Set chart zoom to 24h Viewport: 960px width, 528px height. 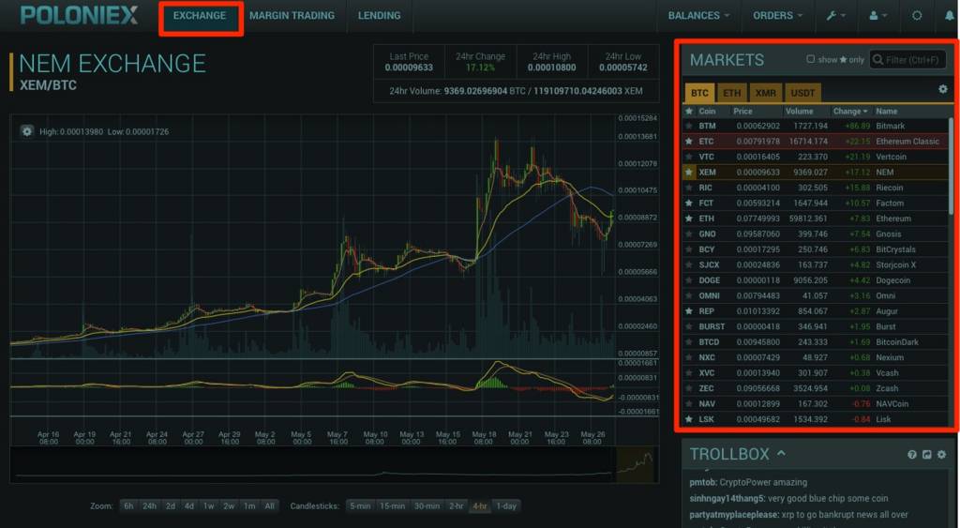(149, 505)
